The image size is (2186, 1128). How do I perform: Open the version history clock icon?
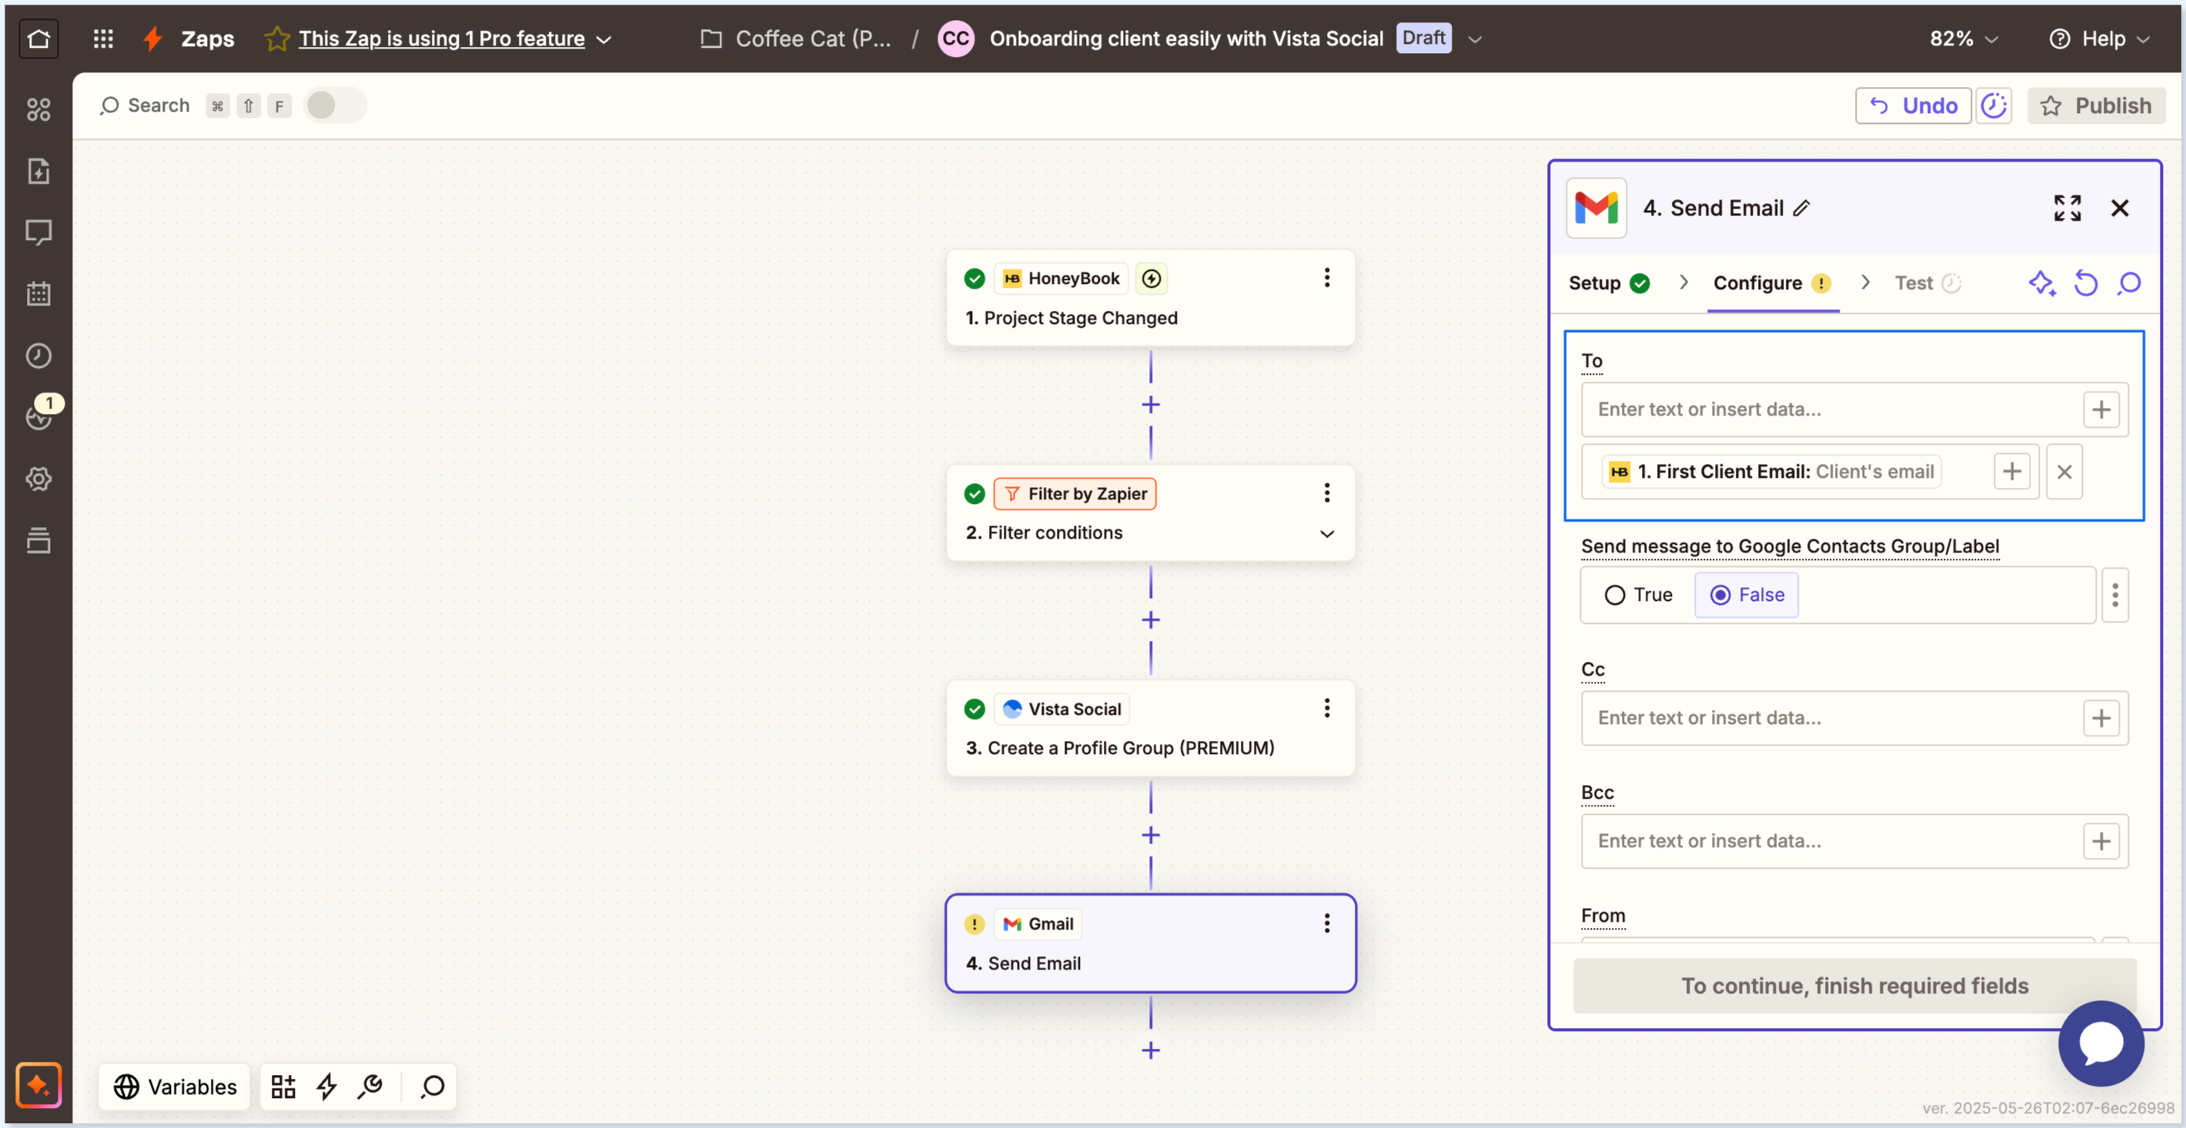pos(1993,106)
